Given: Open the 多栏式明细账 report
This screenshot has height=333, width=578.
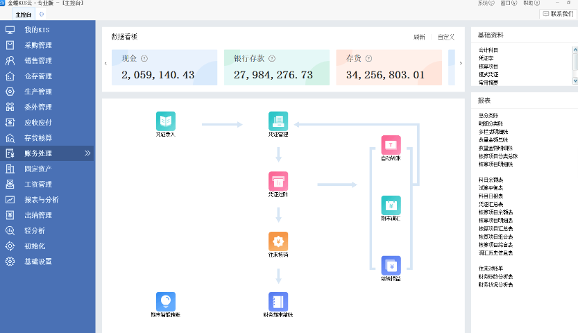Looking at the screenshot, I should pos(493,132).
